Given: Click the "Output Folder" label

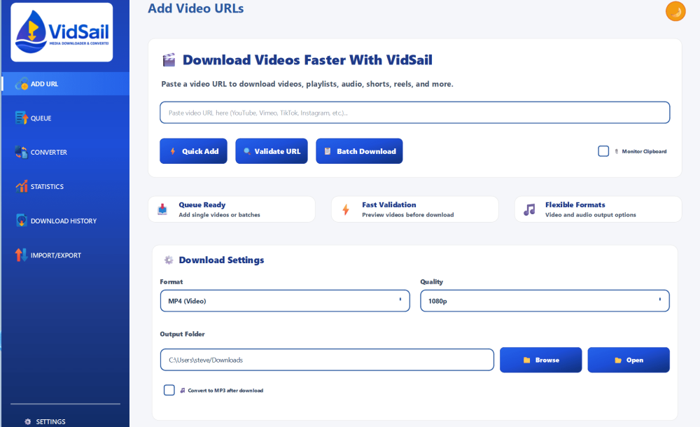Looking at the screenshot, I should [182, 334].
